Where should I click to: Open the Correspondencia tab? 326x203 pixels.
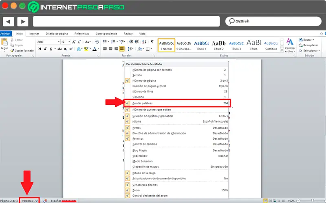tap(106, 34)
